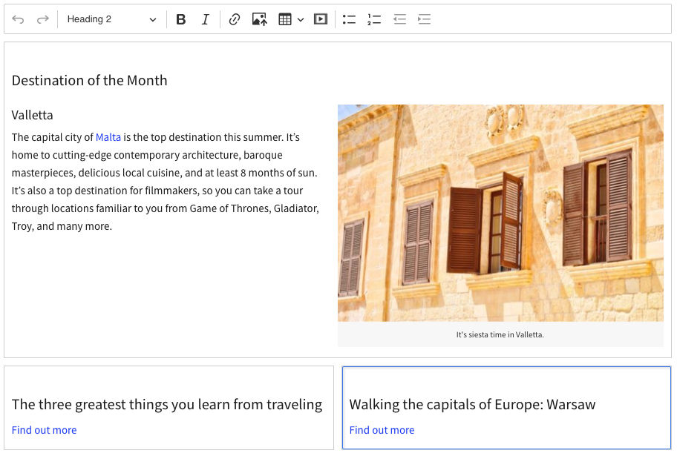Insert a link with the chain icon
The image size is (677, 456).
pos(235,19)
